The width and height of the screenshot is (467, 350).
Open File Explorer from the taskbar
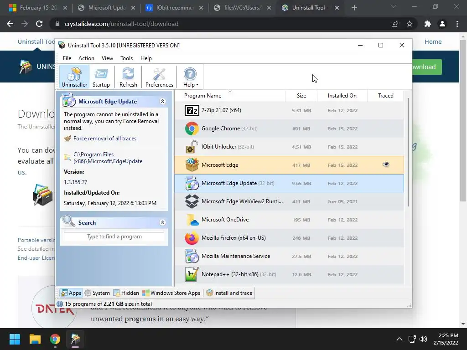(35, 339)
